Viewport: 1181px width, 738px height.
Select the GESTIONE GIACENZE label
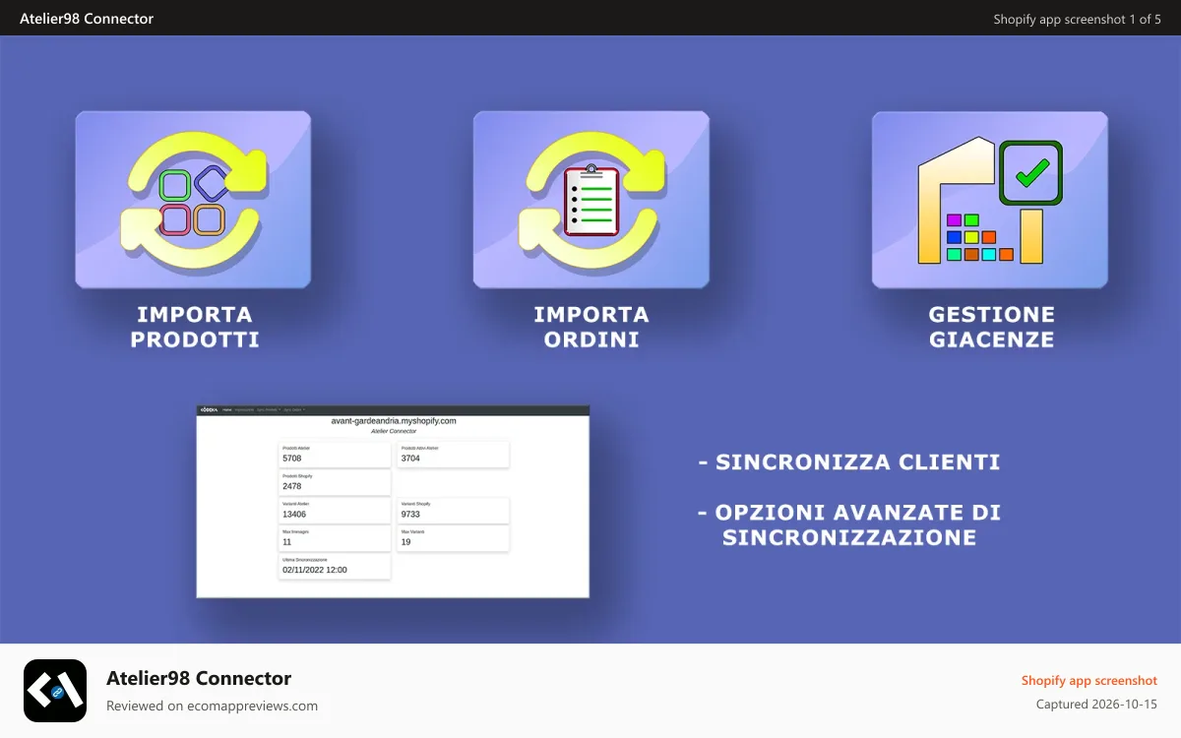(x=991, y=328)
